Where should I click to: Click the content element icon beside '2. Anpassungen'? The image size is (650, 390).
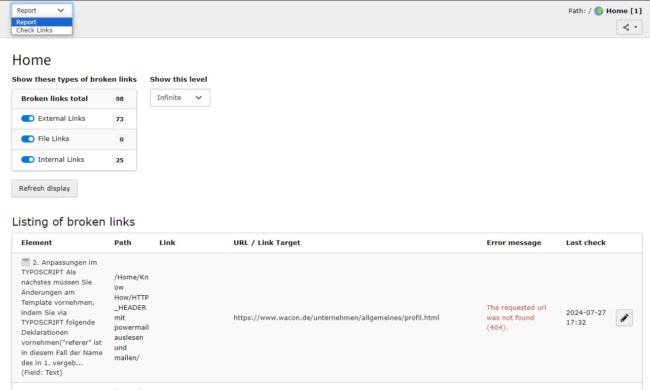(26, 262)
